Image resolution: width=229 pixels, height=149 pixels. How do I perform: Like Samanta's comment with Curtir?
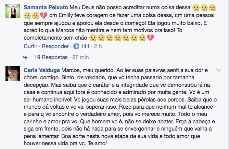(30, 46)
